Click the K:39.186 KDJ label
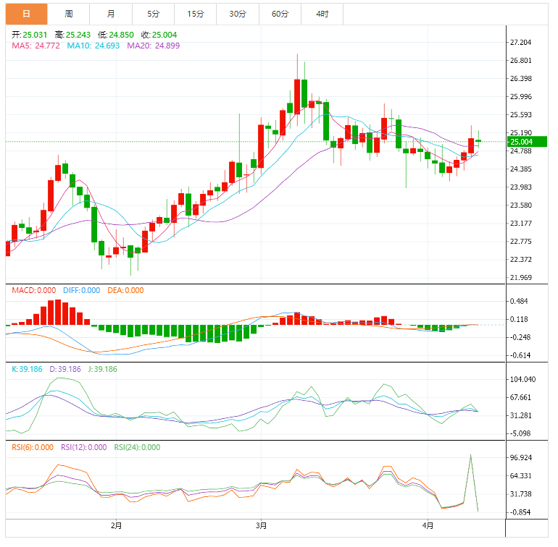558x547 pixels. coord(28,369)
